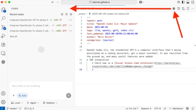Open the Codex OpenAI view in activity bar
The height and width of the screenshot is (110, 196).
(x=3, y=62)
